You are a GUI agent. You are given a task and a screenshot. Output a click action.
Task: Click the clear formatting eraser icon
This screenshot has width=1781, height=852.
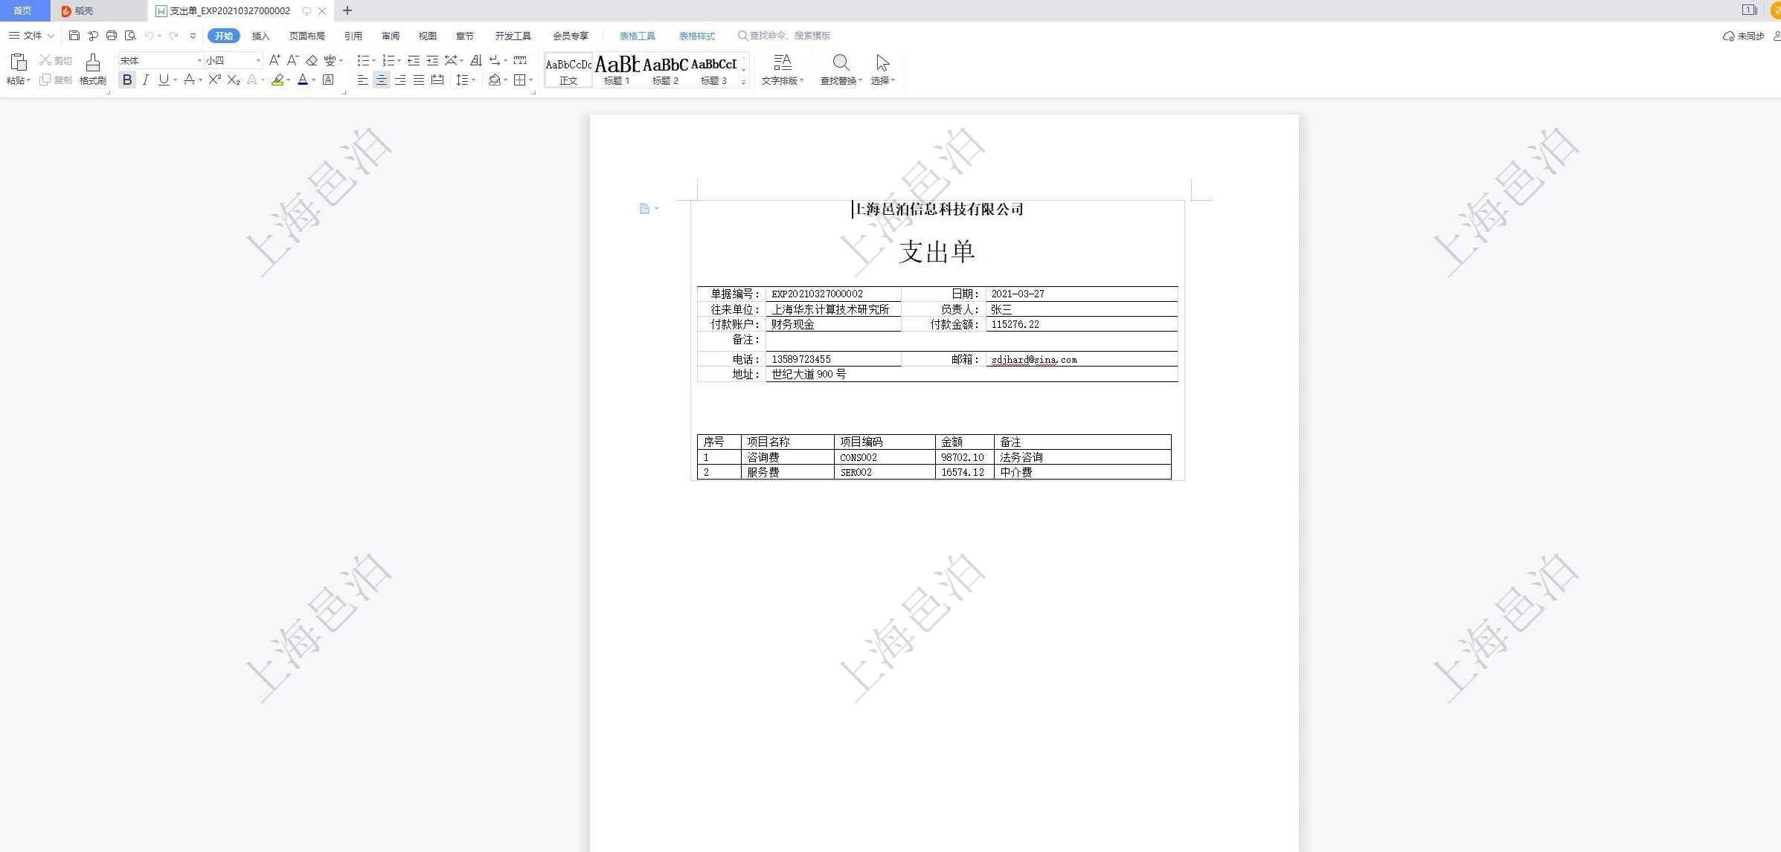coord(312,60)
